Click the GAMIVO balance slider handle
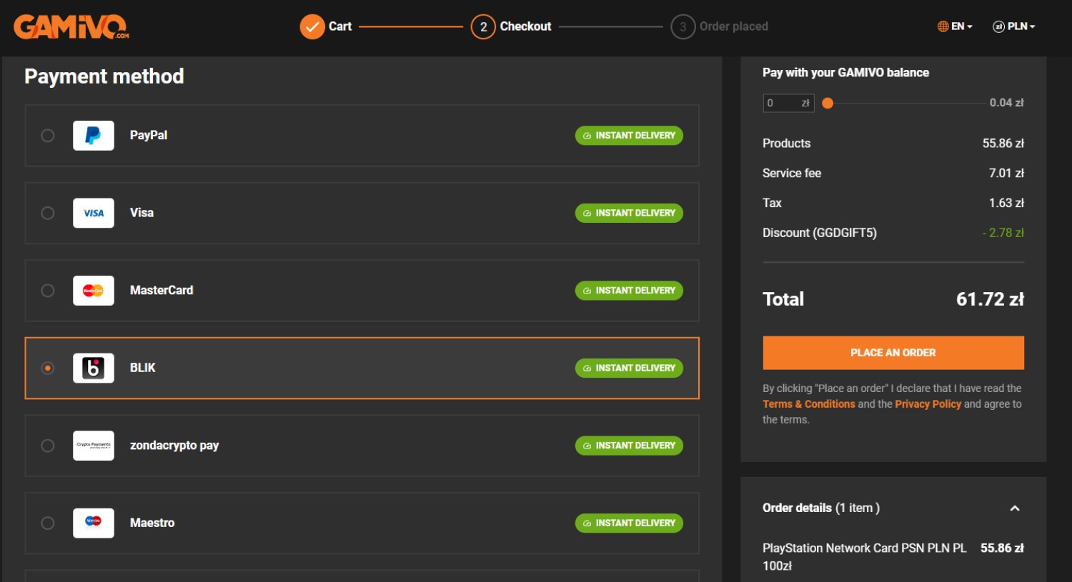This screenshot has height=582, width=1072. [x=828, y=103]
